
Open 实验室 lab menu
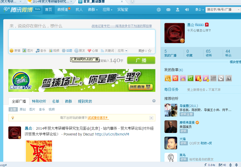(x=123, y=10)
